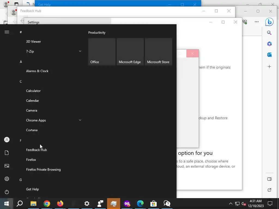This screenshot has height=209, width=279.
Task: Open the Microsoft Store tile
Action: (x=159, y=52)
